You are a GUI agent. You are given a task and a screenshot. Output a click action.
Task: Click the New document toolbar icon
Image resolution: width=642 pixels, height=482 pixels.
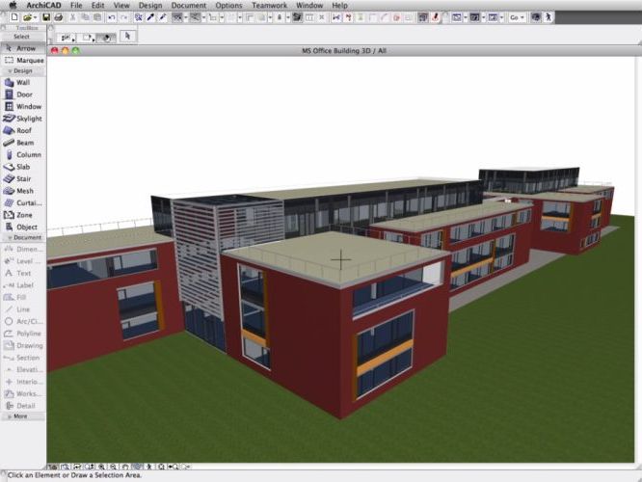pos(14,17)
